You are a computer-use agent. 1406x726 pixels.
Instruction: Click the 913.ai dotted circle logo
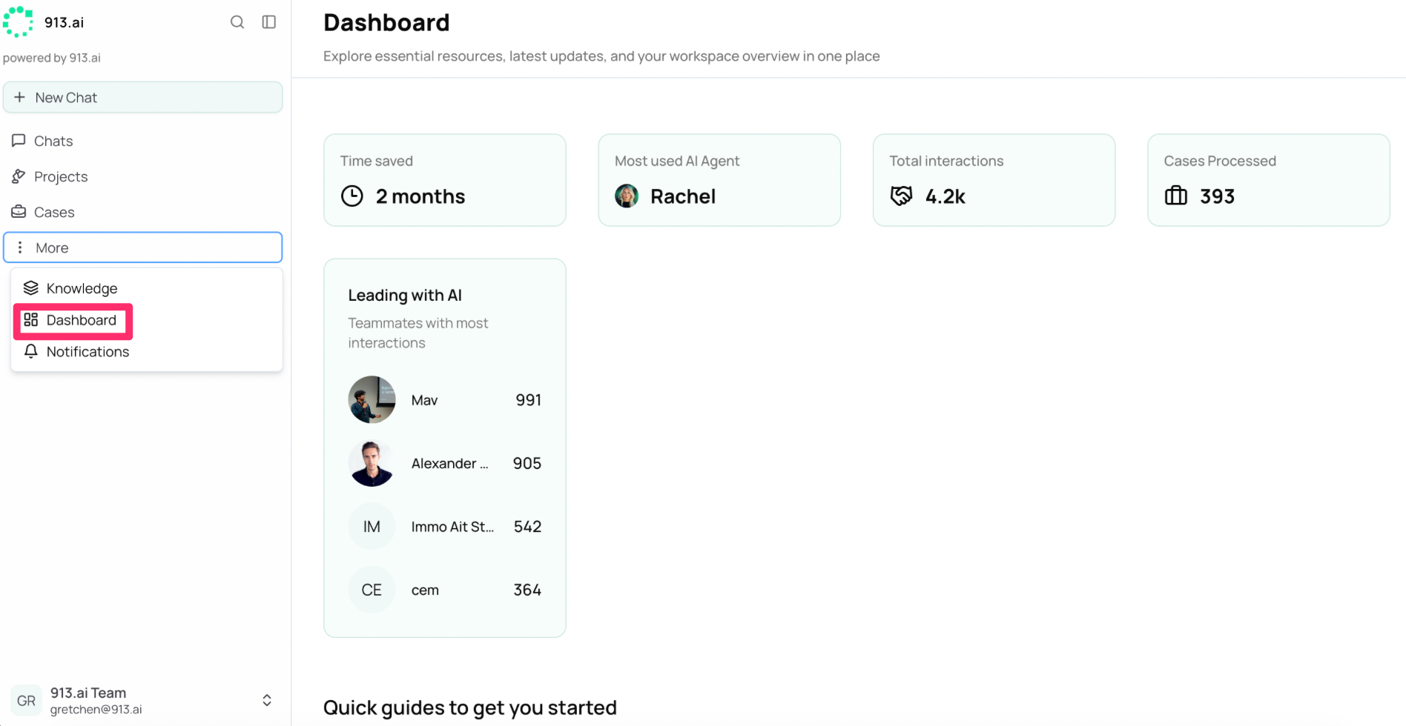coord(18,22)
